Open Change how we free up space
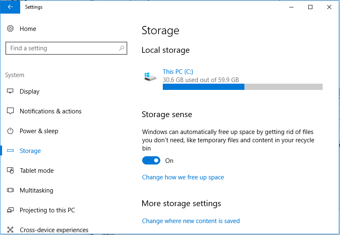The image size is (340, 235). (183, 177)
